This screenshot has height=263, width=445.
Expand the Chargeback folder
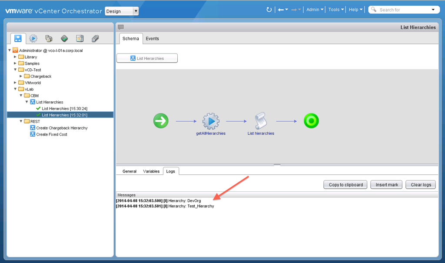21,76
